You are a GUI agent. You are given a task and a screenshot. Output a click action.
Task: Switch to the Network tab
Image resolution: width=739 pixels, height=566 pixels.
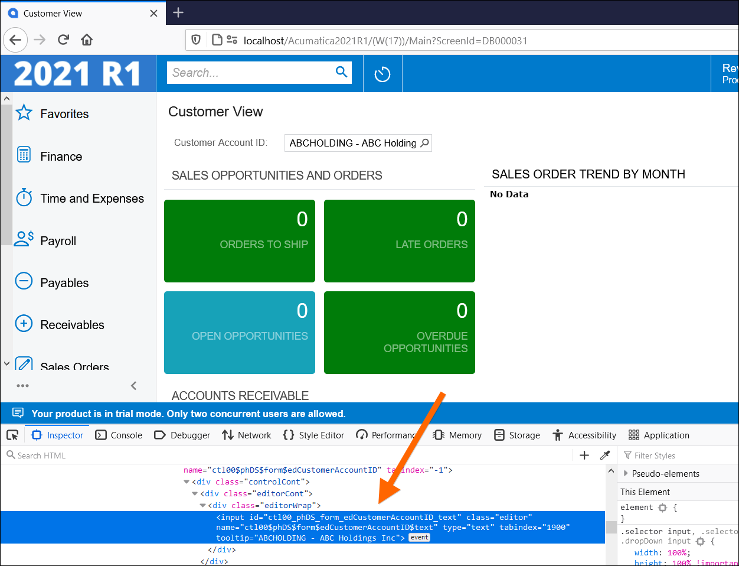point(247,435)
